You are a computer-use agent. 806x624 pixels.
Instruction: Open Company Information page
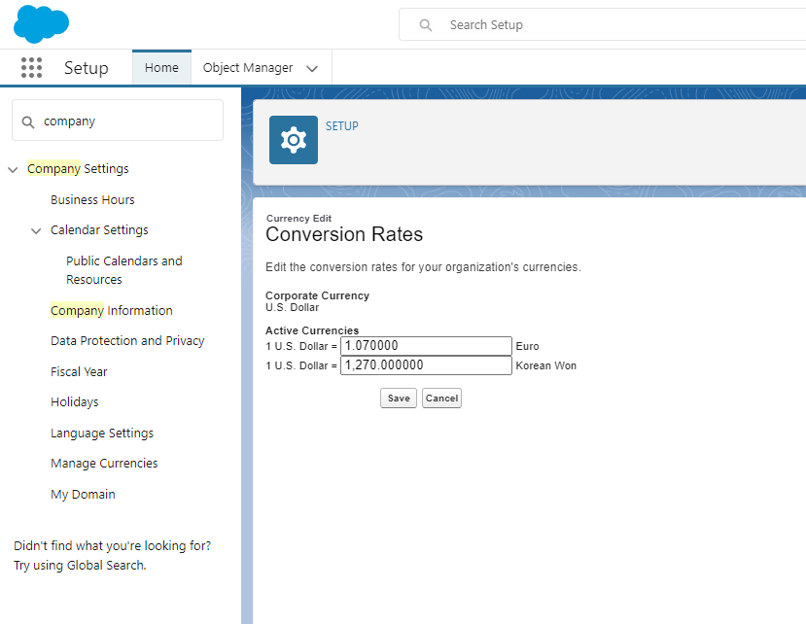click(x=112, y=310)
